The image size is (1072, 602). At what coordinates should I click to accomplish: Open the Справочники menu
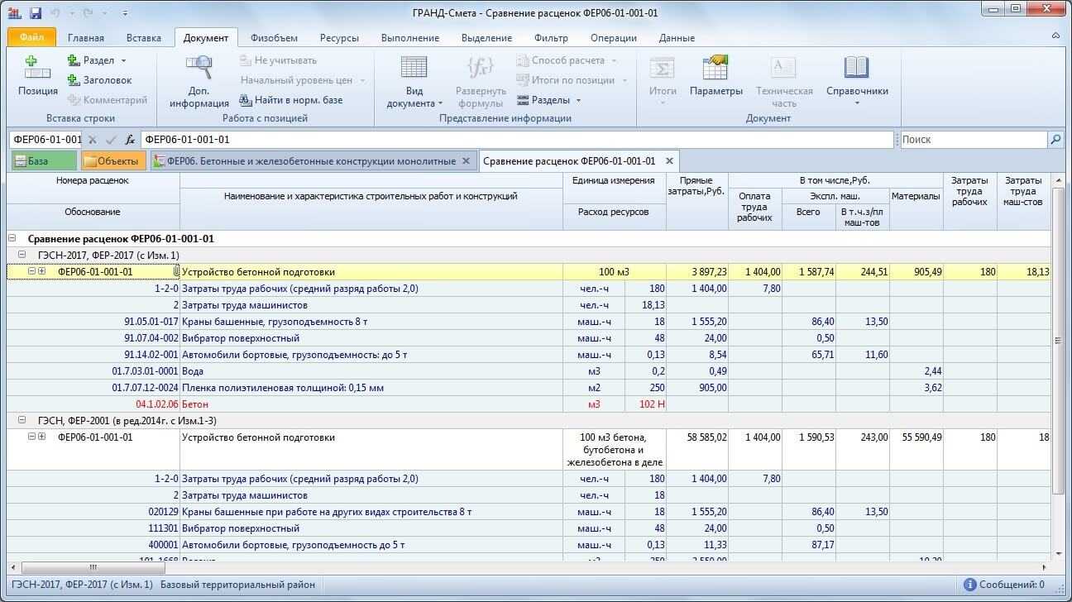click(857, 81)
